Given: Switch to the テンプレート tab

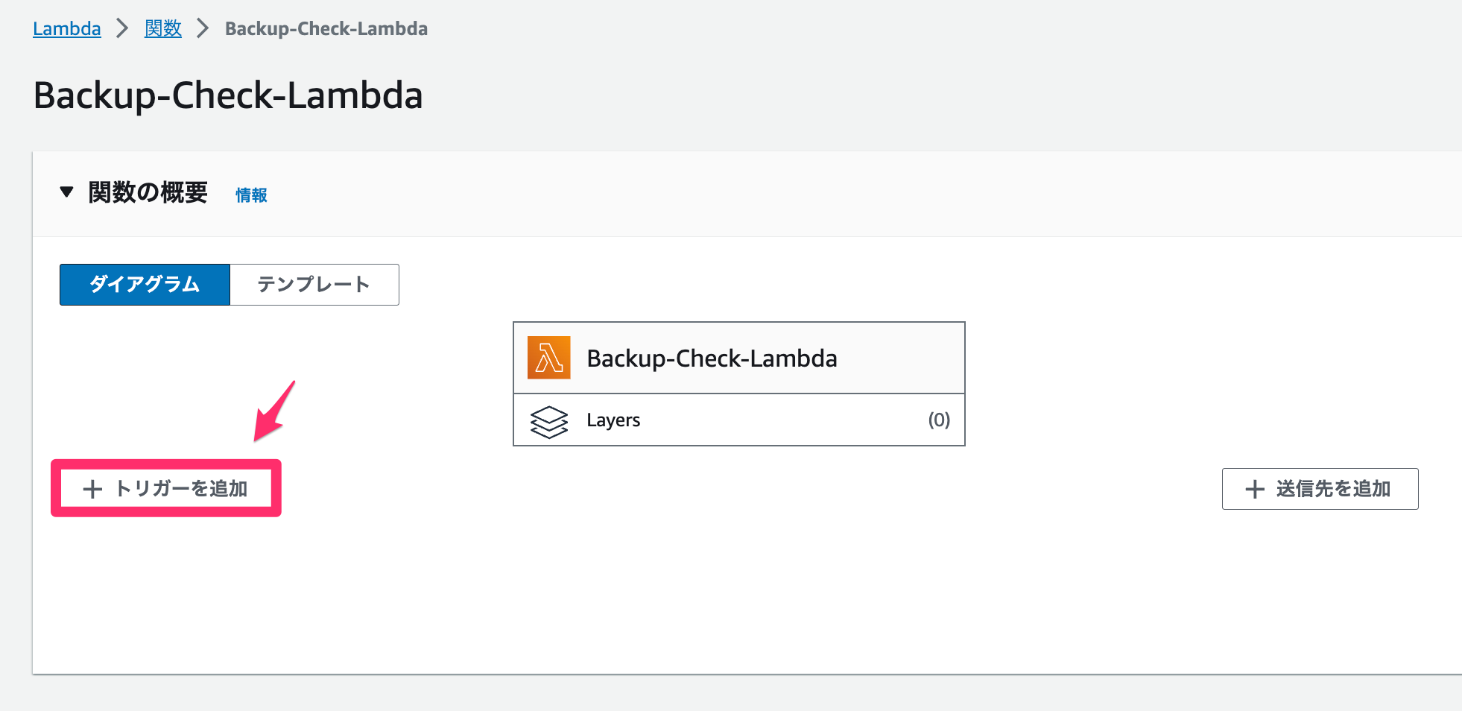Looking at the screenshot, I should coord(314,285).
